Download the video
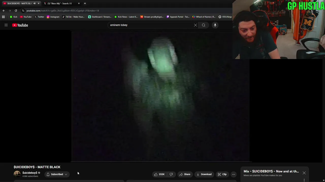Screen dimensions: 325x182 [204, 174]
